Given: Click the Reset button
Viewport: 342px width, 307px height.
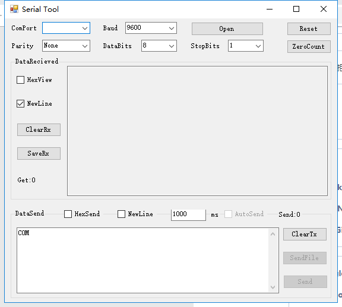Looking at the screenshot, I should (309, 29).
